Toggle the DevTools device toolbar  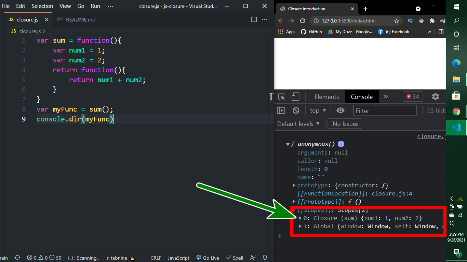click(x=295, y=97)
